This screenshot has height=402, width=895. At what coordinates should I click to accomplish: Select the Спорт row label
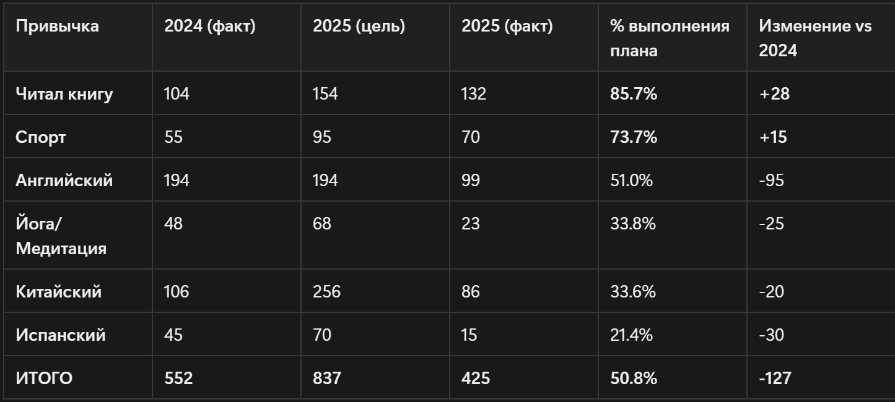pyautogui.click(x=40, y=137)
